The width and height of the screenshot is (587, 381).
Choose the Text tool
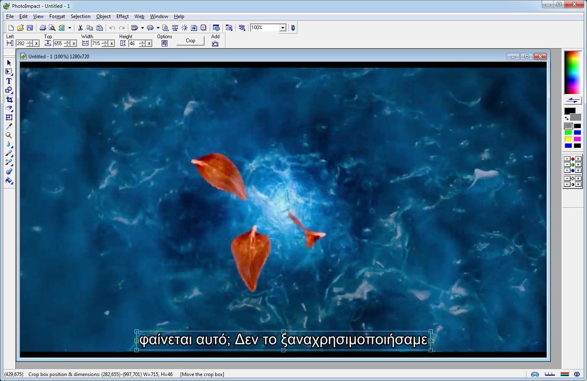point(9,81)
